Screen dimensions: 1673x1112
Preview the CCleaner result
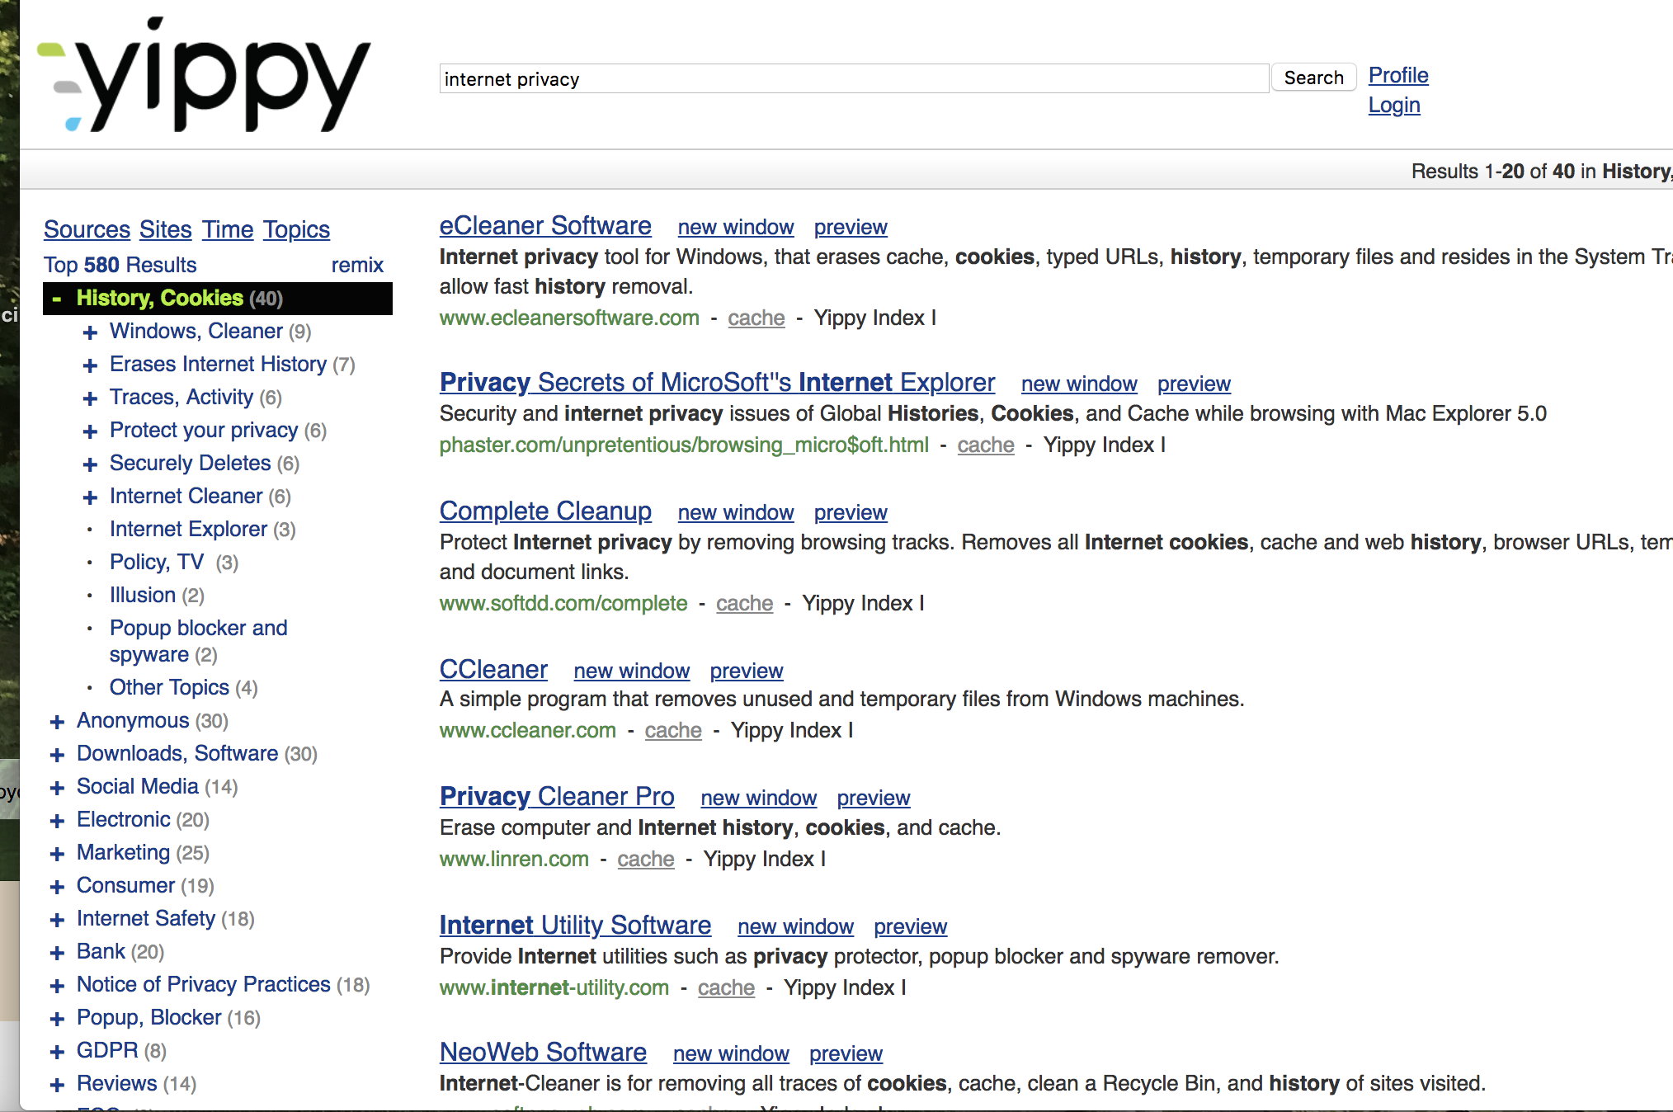click(x=747, y=671)
